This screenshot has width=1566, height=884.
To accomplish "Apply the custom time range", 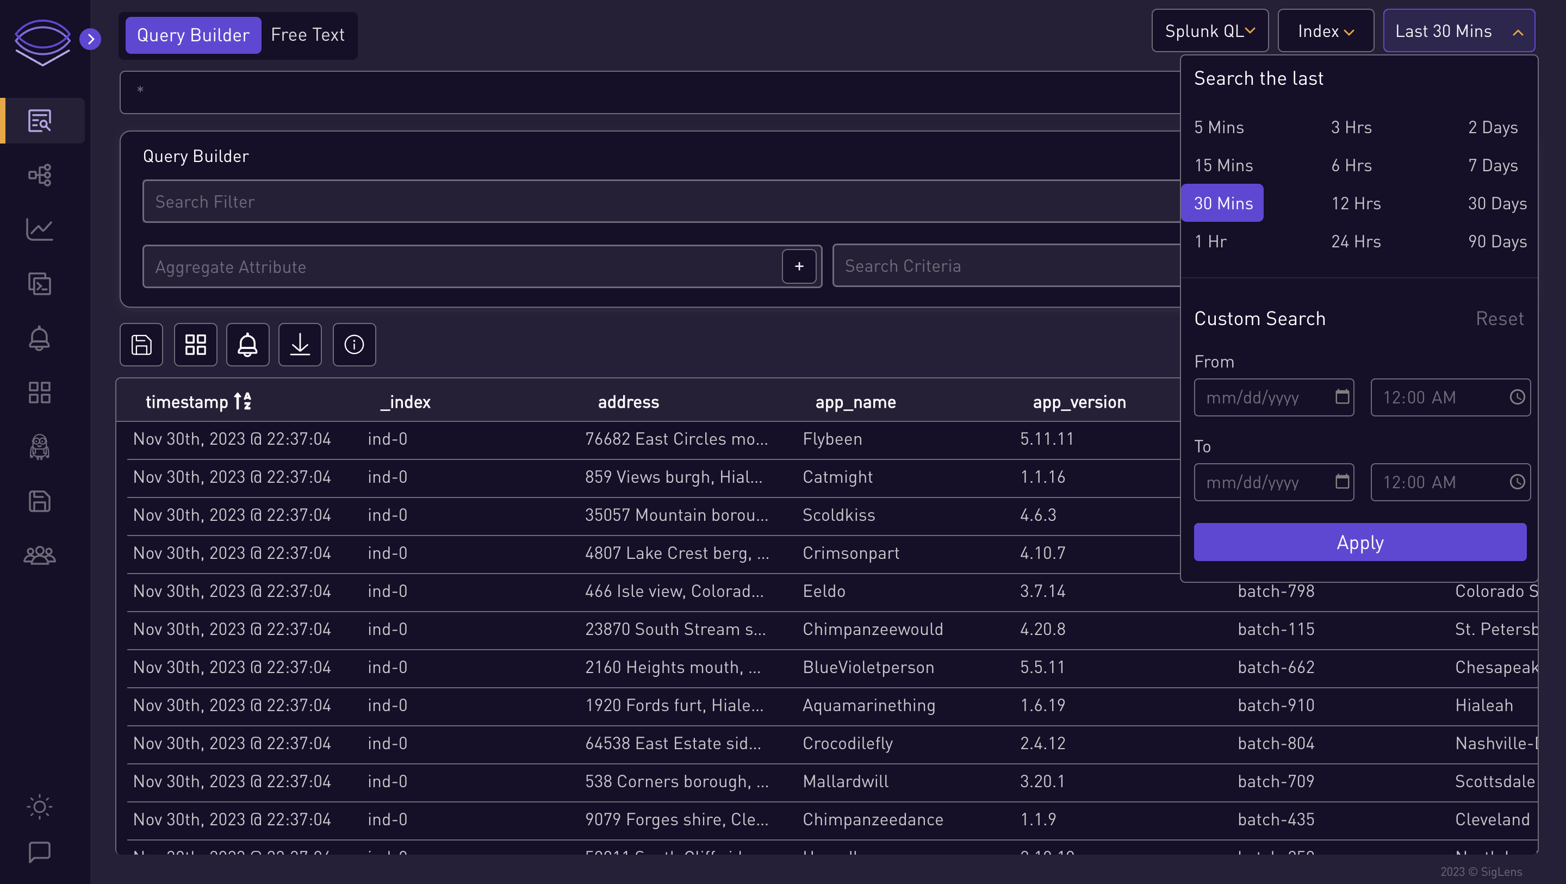I will click(x=1360, y=541).
